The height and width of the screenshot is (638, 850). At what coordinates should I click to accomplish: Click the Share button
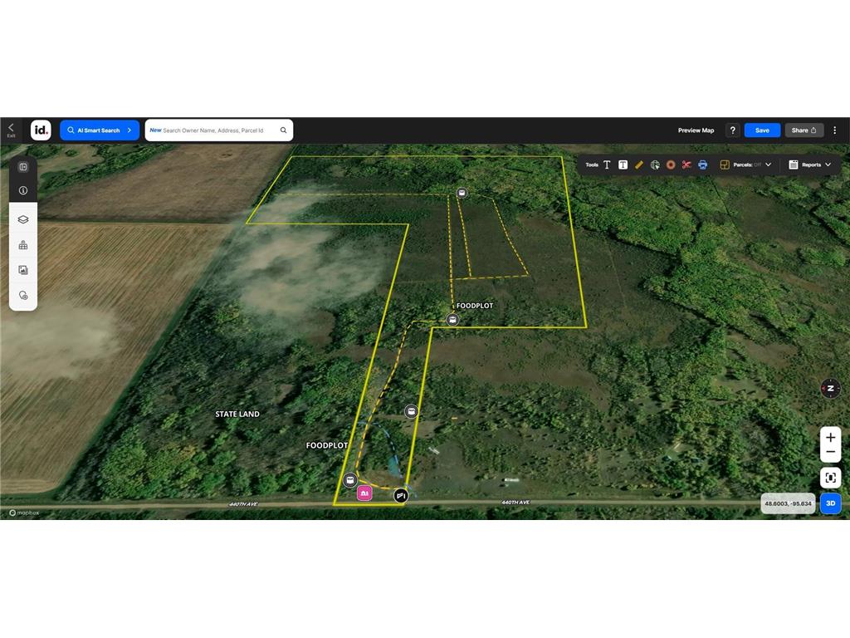[804, 130]
